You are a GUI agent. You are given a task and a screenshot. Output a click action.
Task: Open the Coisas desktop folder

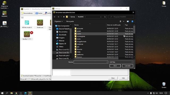click(164, 4)
